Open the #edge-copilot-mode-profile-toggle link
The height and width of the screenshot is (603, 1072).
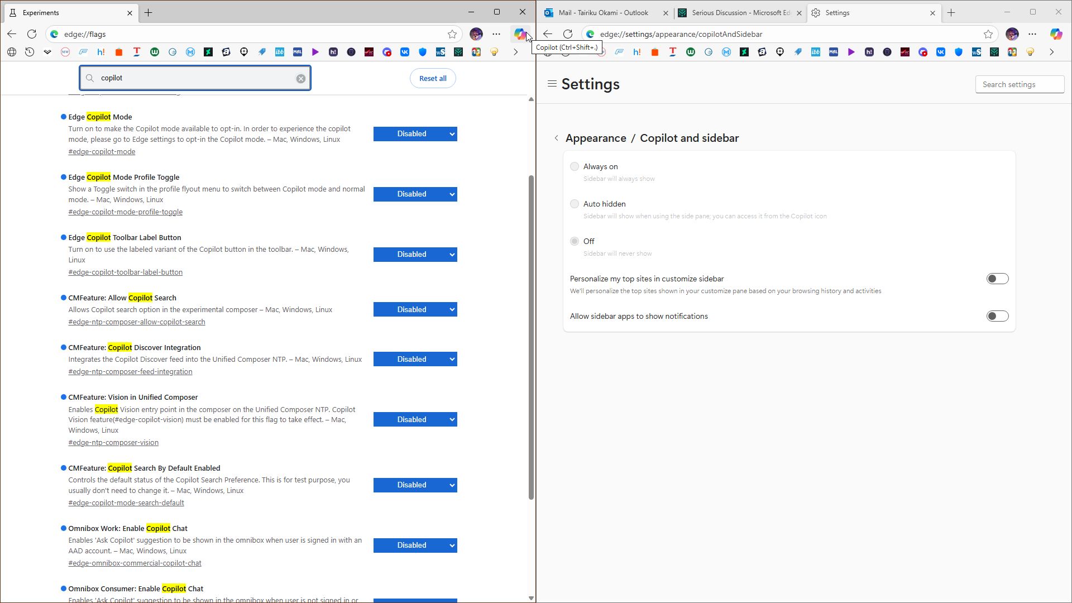[x=126, y=212]
